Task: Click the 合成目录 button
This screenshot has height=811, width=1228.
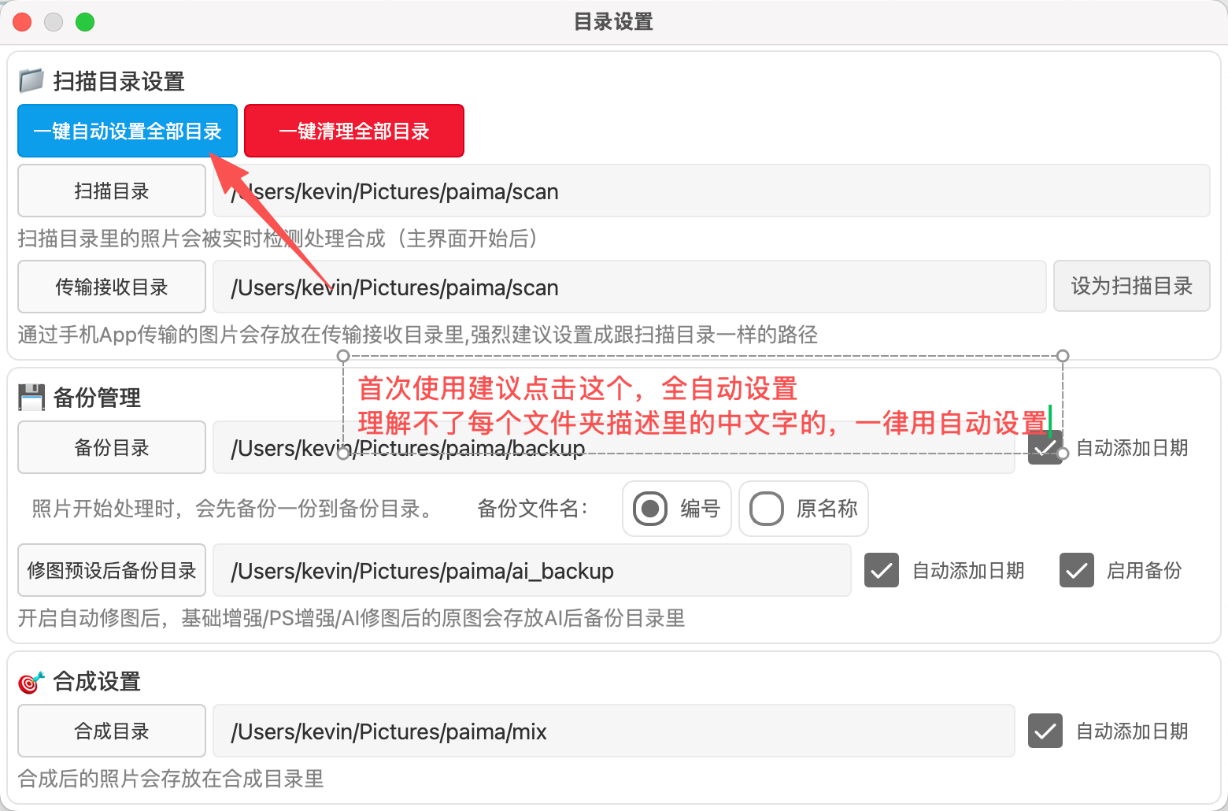Action: 112,731
